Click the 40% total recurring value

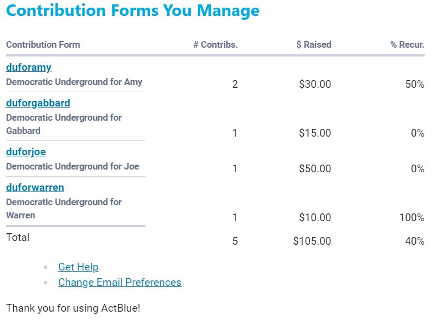(414, 241)
